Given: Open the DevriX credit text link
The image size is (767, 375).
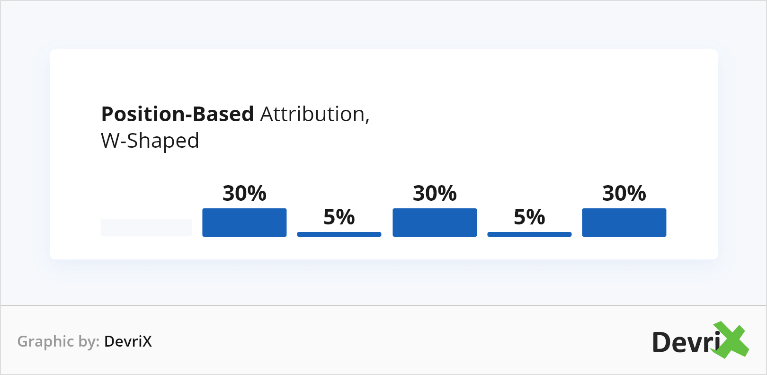Looking at the screenshot, I should click(x=128, y=341).
